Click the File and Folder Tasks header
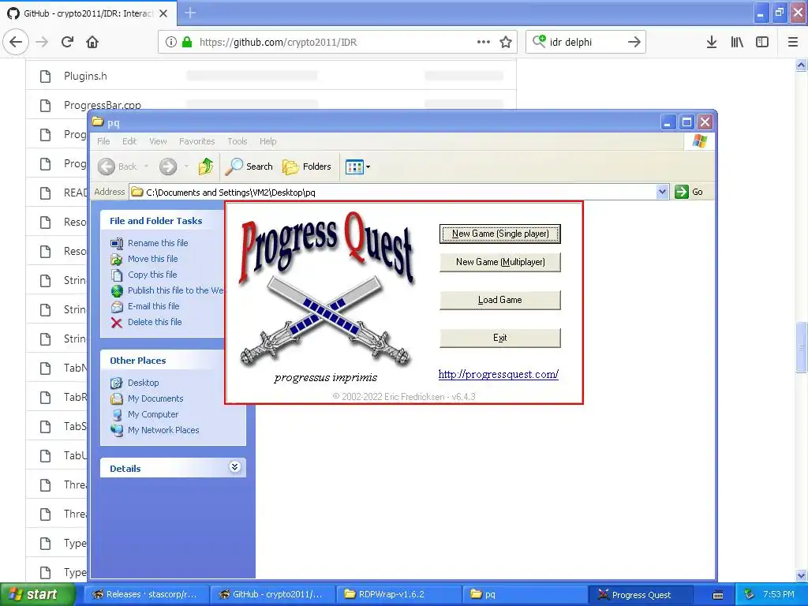808x606 pixels. click(x=155, y=221)
